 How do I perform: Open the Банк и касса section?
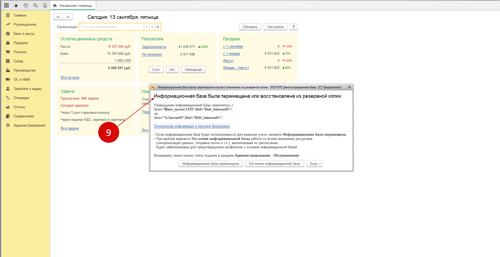point(24,34)
